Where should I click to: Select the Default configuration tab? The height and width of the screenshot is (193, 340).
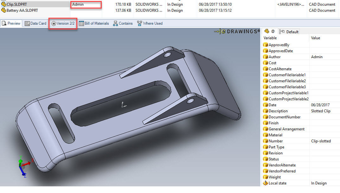[x=289, y=32]
